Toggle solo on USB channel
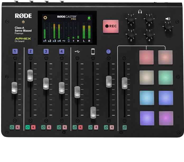The height and width of the screenshot is (162, 184). [75, 127]
